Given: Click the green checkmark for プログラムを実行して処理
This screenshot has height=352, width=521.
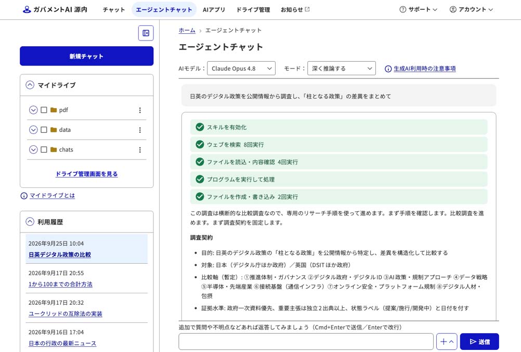Looking at the screenshot, I should coord(200,179).
